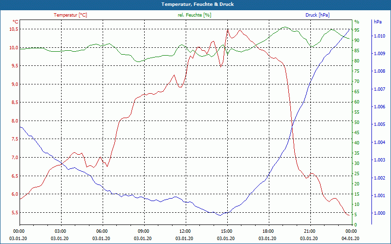Click the red '°C' axis unit label

coord(16,22)
